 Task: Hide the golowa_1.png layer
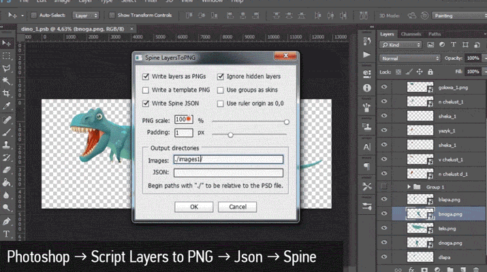384,87
